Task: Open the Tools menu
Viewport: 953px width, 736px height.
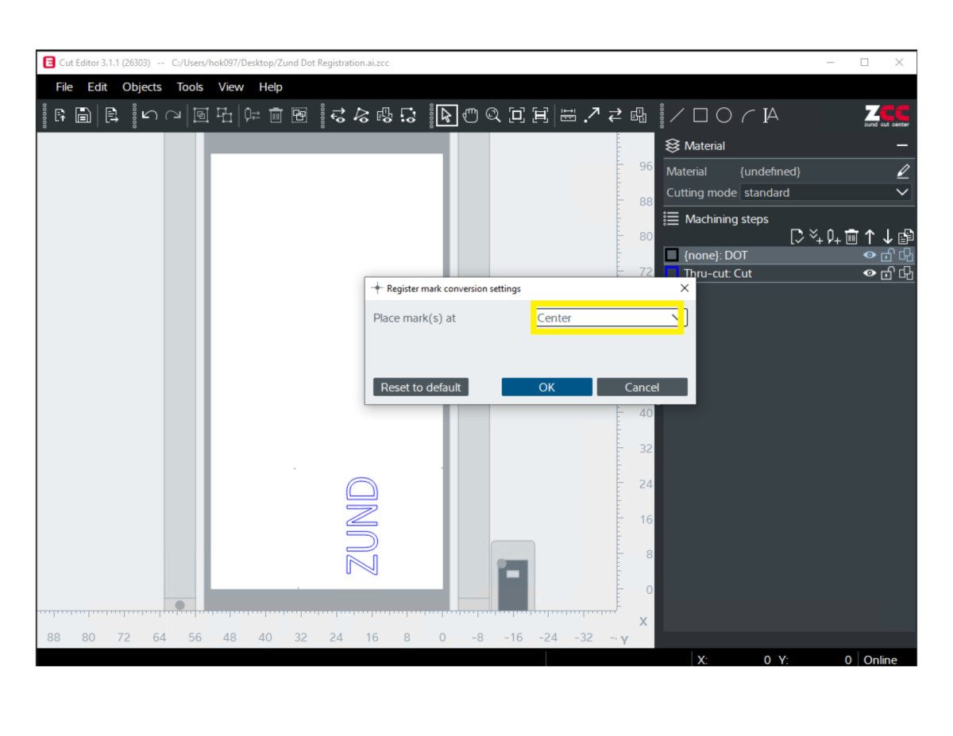Action: 190,87
